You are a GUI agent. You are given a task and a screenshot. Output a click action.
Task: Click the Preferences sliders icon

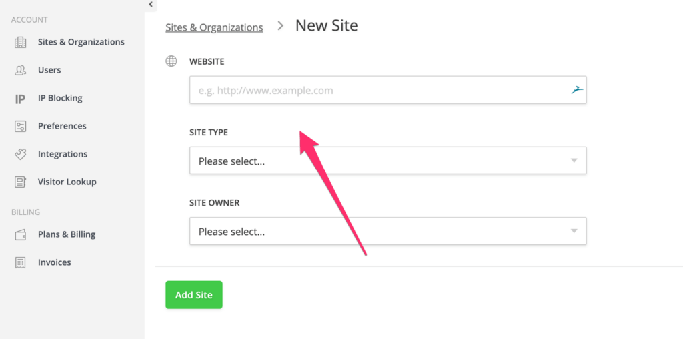point(20,127)
